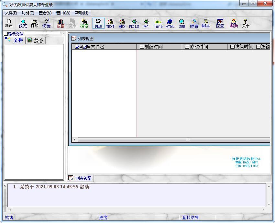Select the TEXT view icon

tap(110, 23)
